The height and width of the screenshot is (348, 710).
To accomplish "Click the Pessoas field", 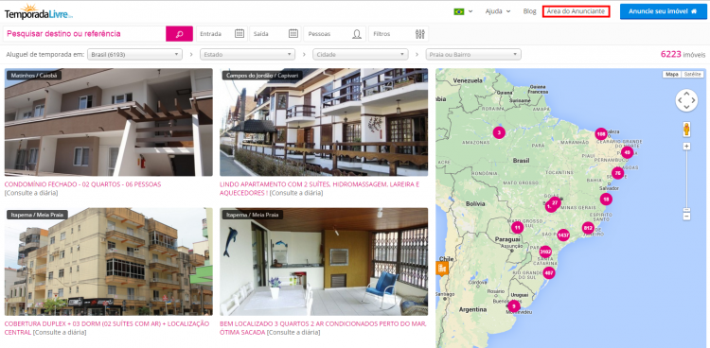I will pos(334,34).
